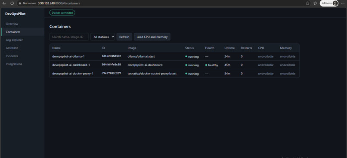Click the 34m uptime value
The height and width of the screenshot is (158, 347).
(x=227, y=56)
